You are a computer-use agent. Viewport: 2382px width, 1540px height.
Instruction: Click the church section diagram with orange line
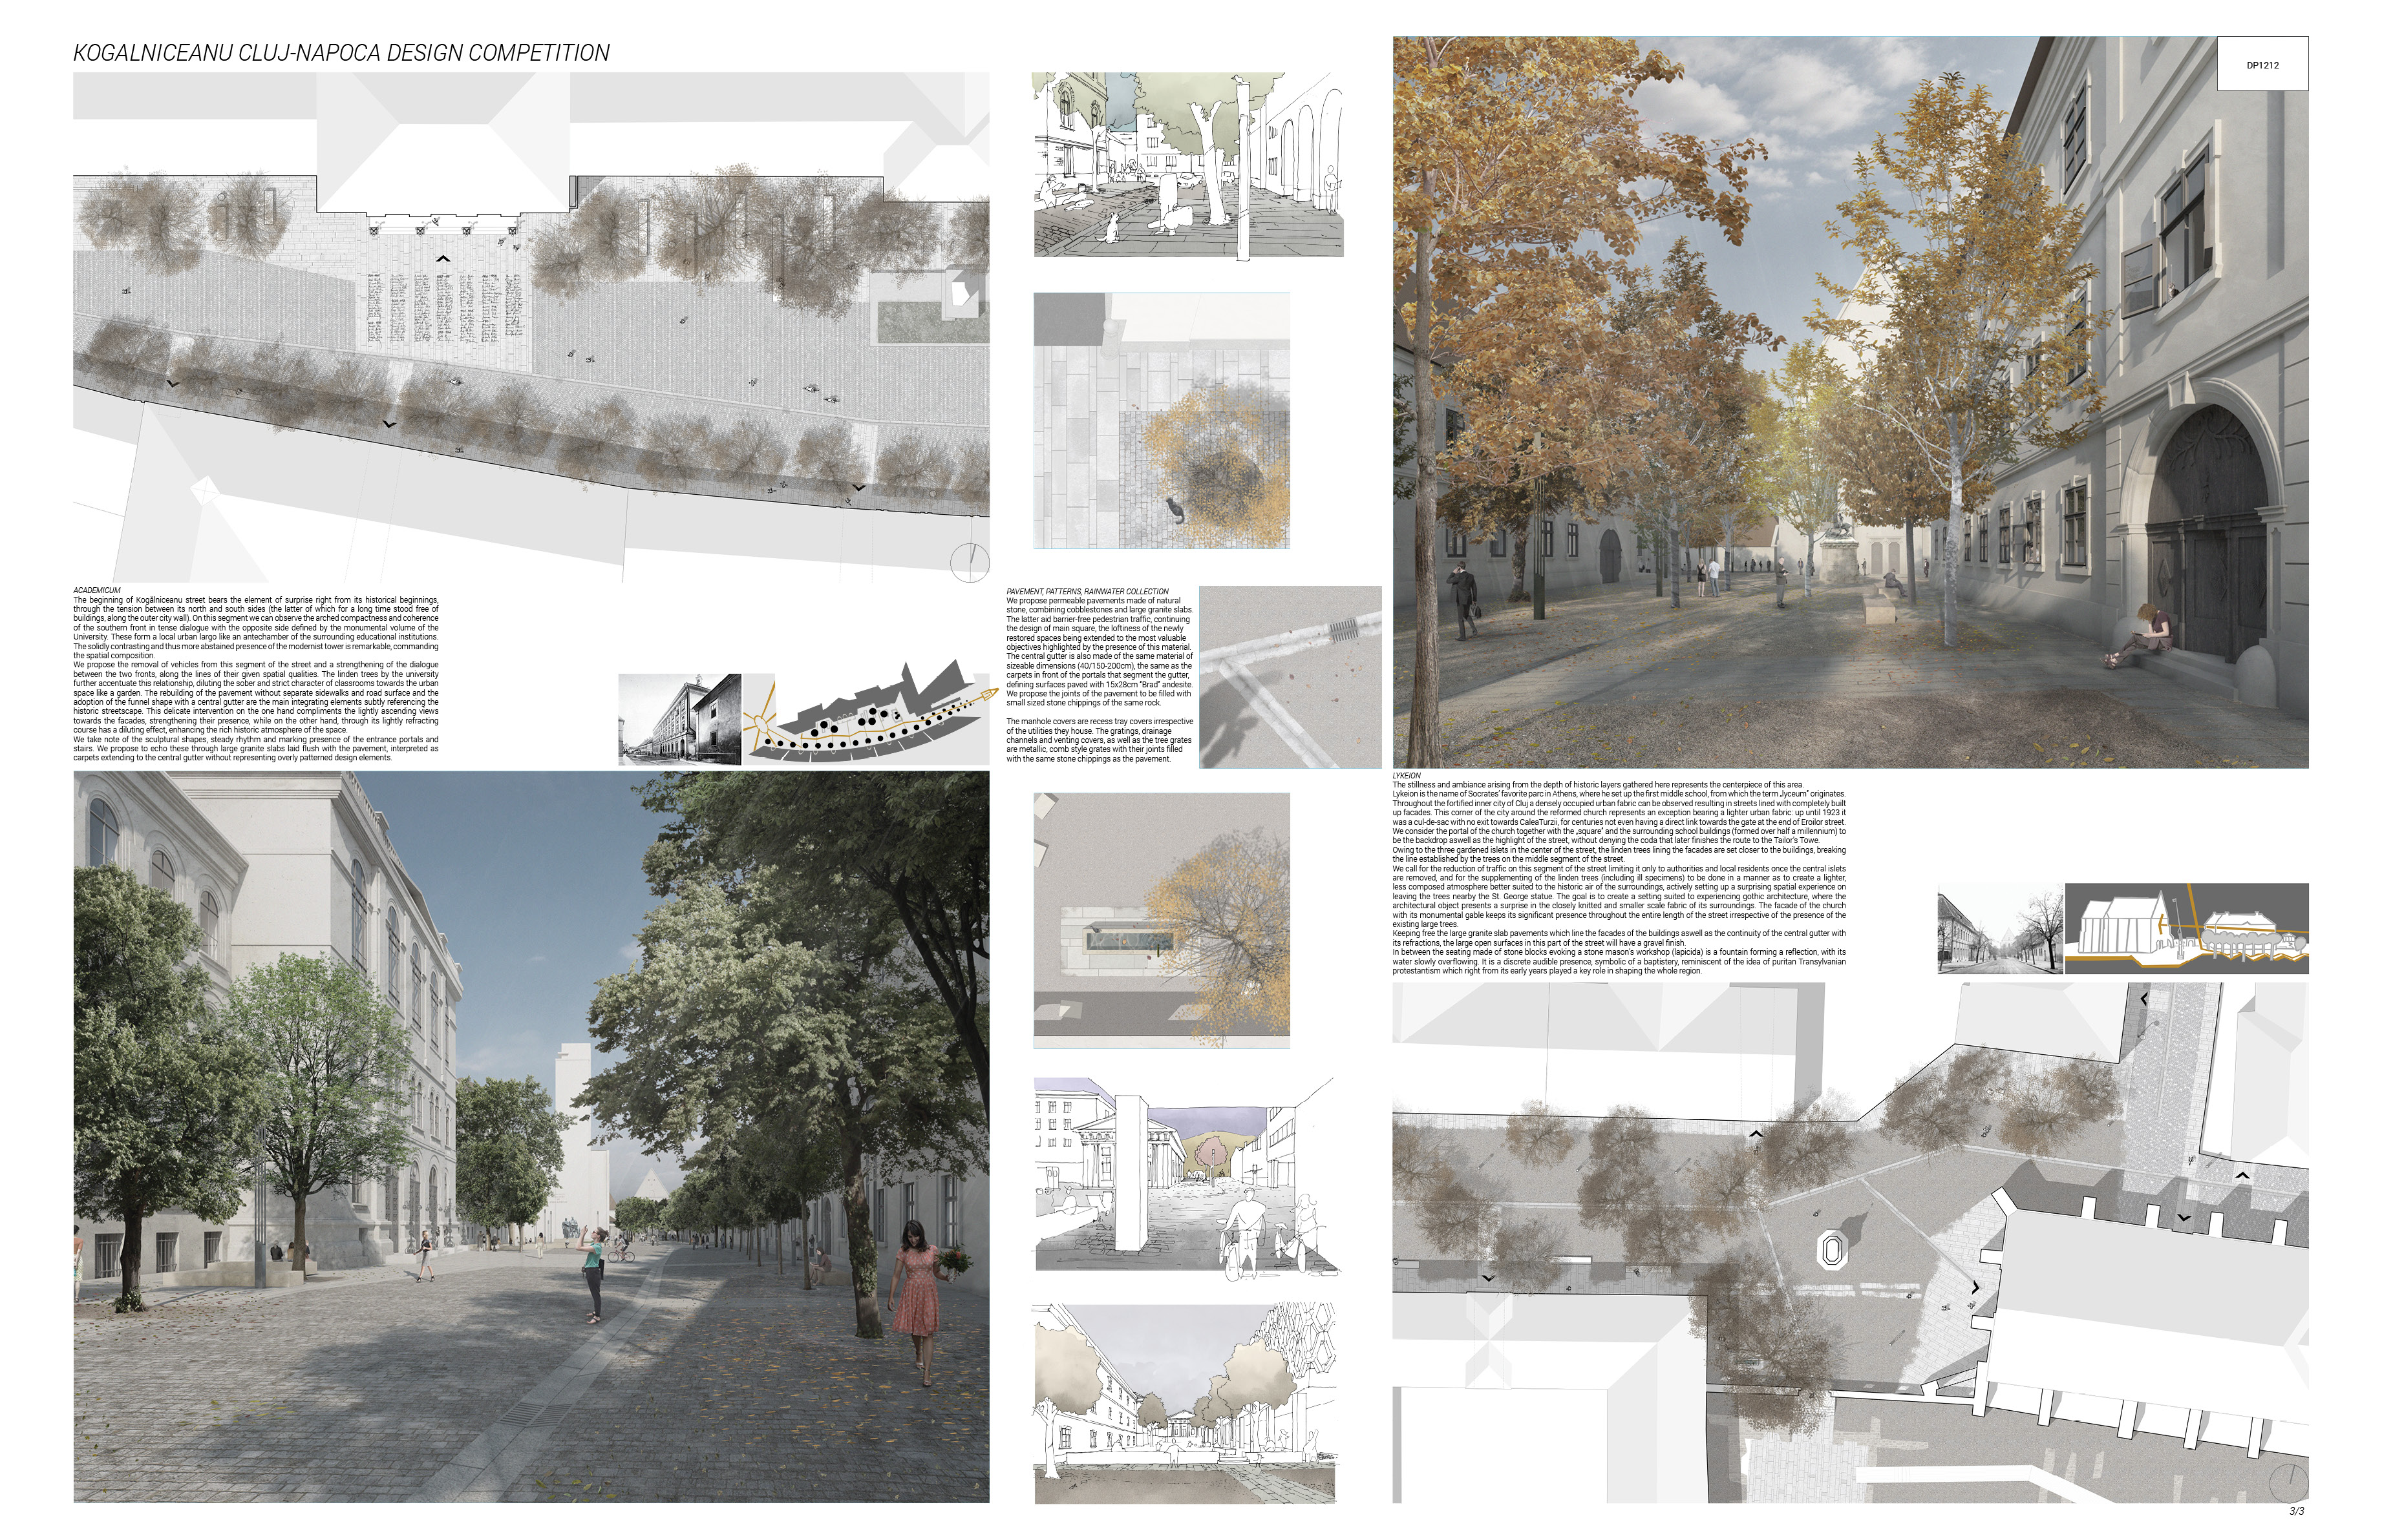click(x=2186, y=928)
